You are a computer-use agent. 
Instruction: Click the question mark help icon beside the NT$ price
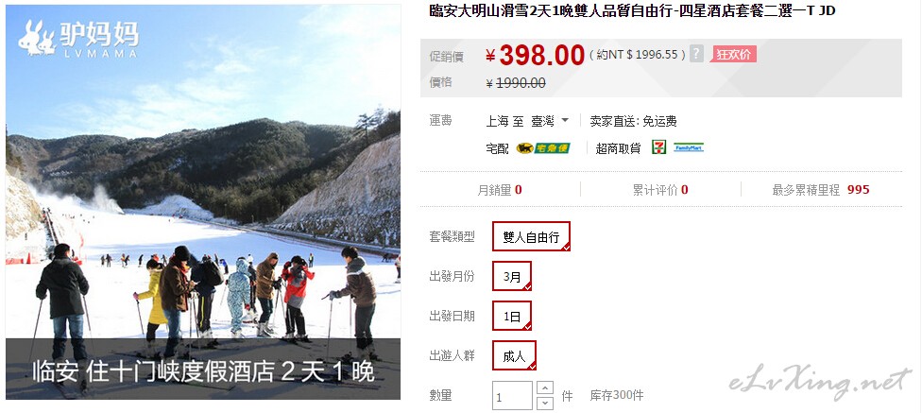[x=696, y=54]
